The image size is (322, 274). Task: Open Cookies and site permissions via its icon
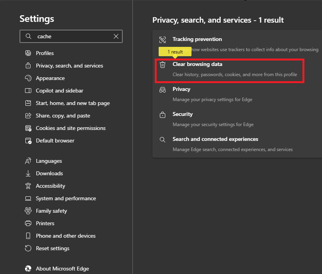click(x=28, y=128)
